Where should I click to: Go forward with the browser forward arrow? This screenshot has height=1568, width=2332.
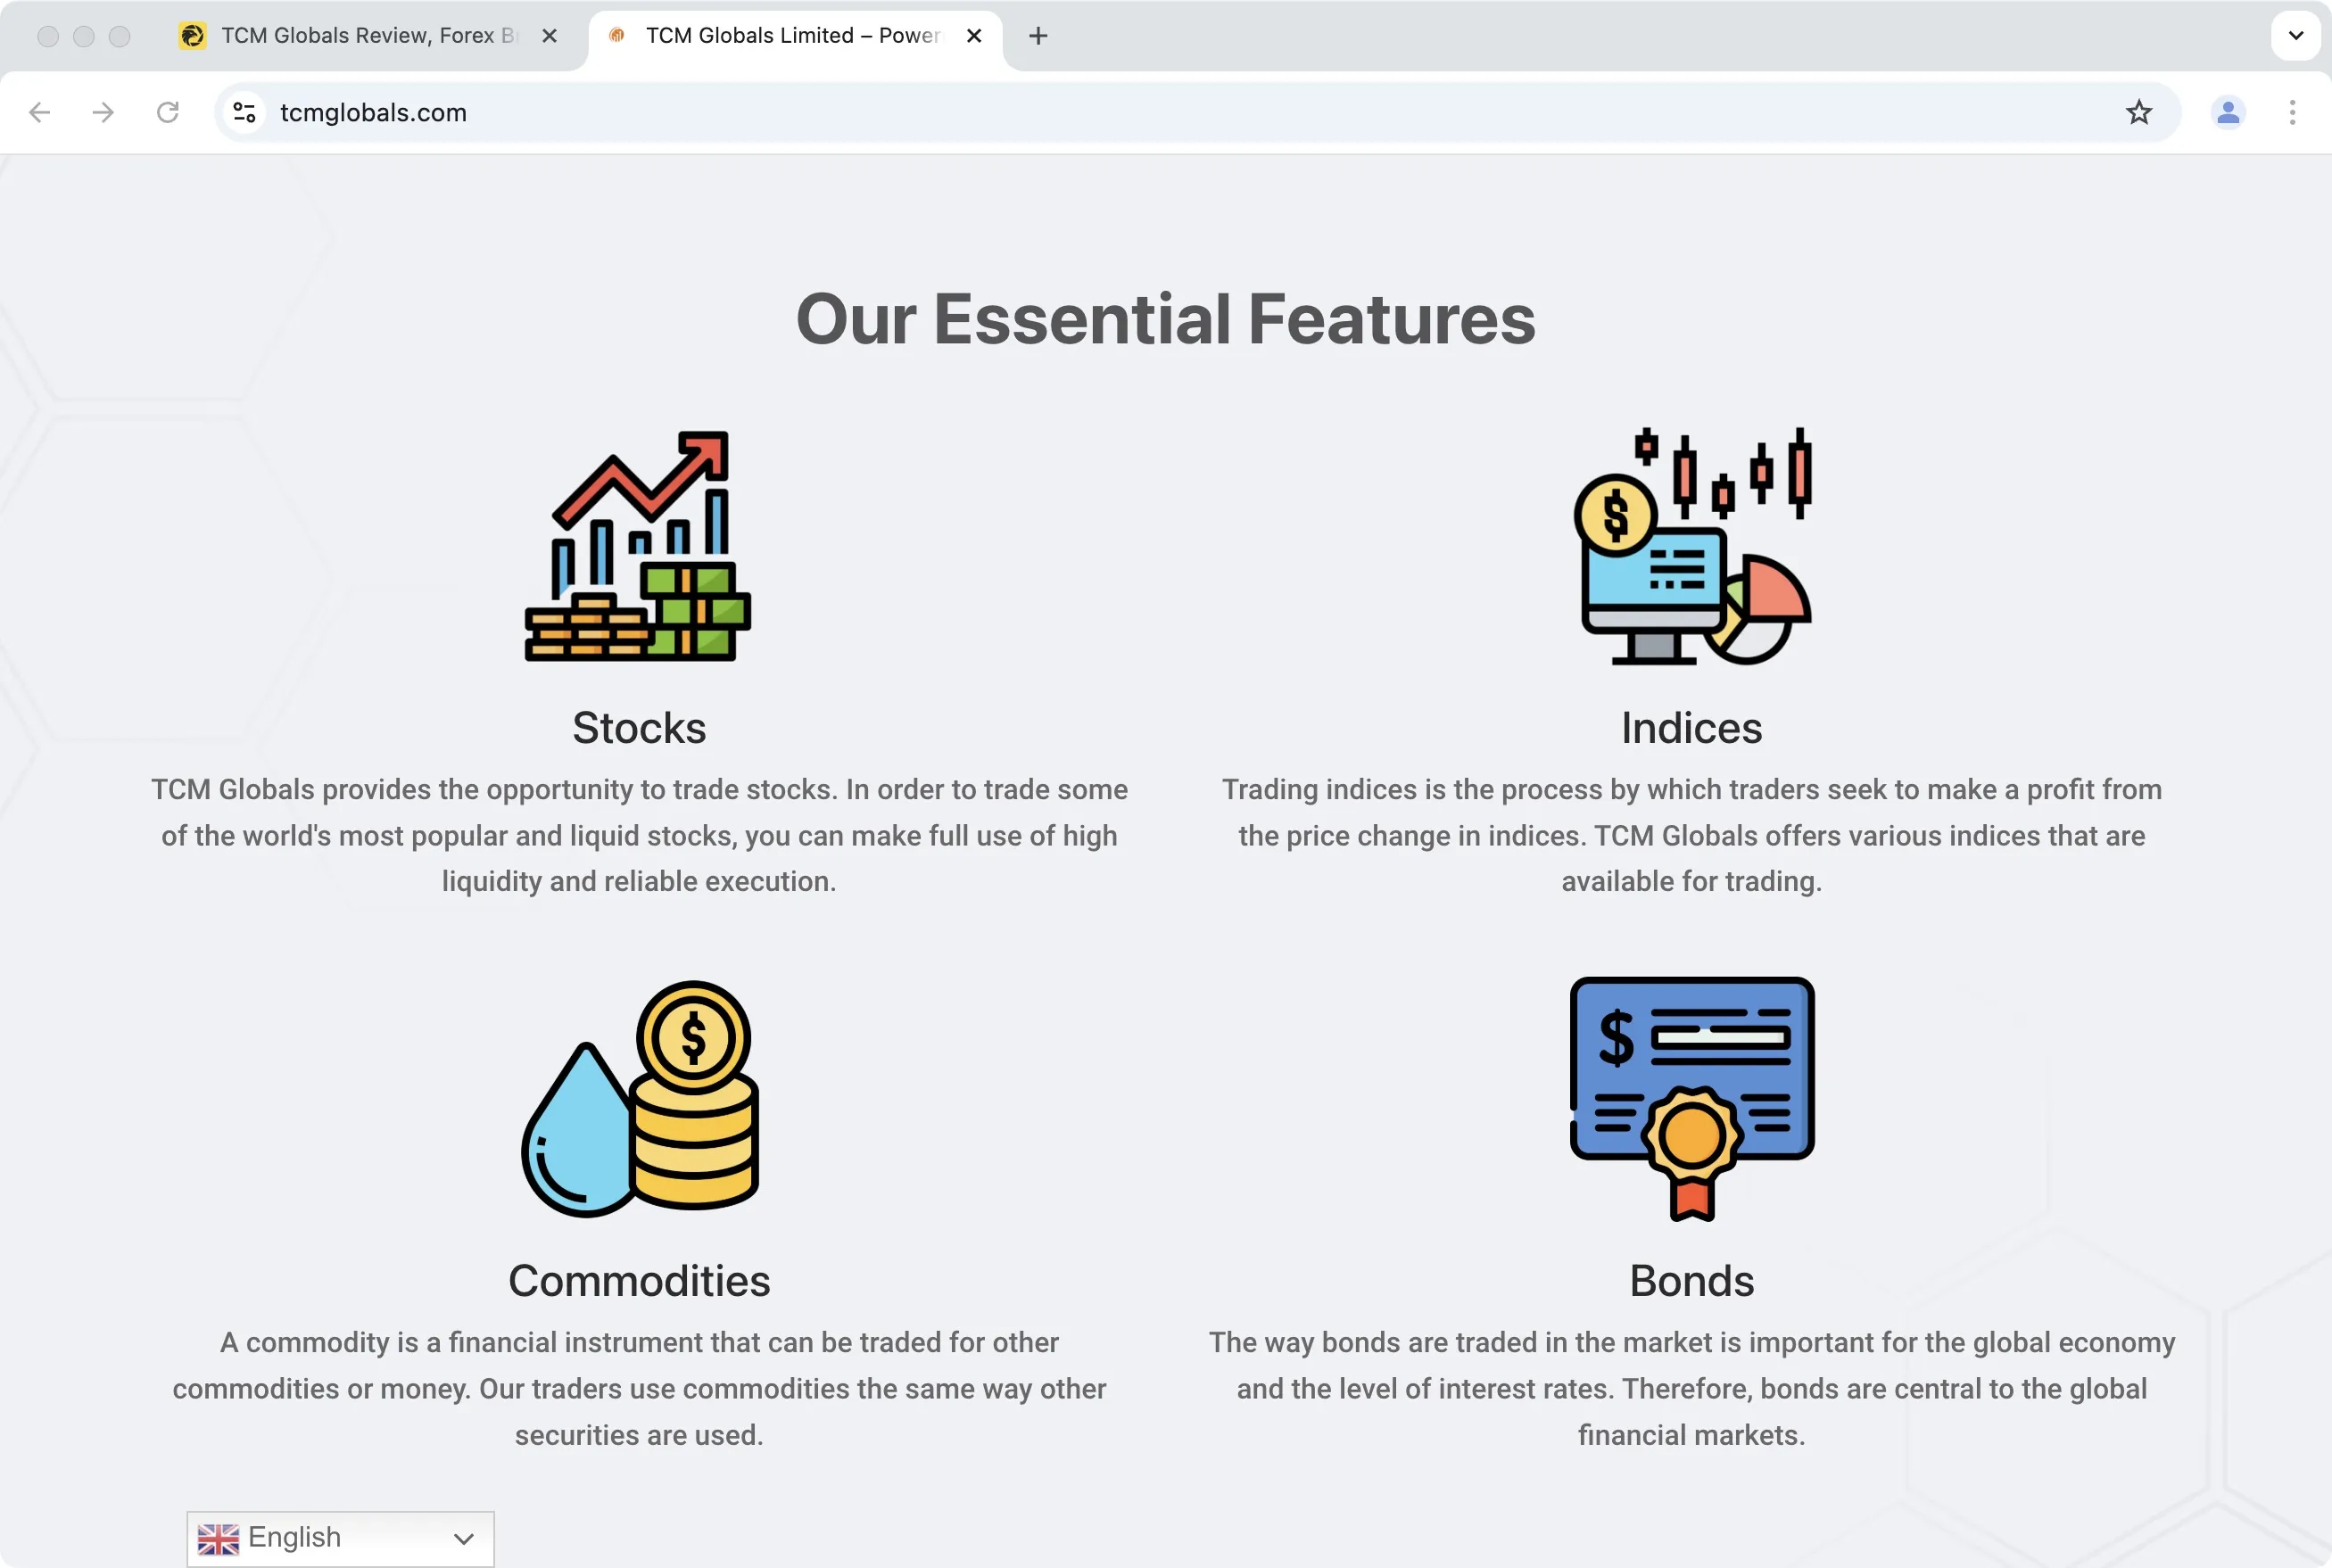103,112
